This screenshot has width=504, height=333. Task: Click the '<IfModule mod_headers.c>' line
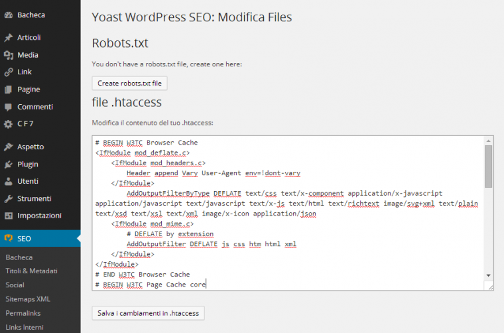point(158,163)
